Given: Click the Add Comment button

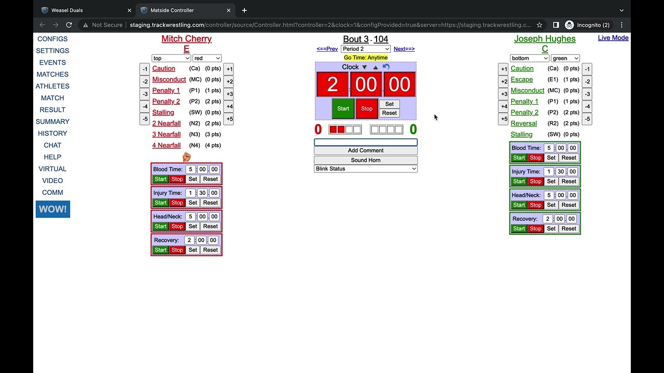Looking at the screenshot, I should tap(366, 150).
